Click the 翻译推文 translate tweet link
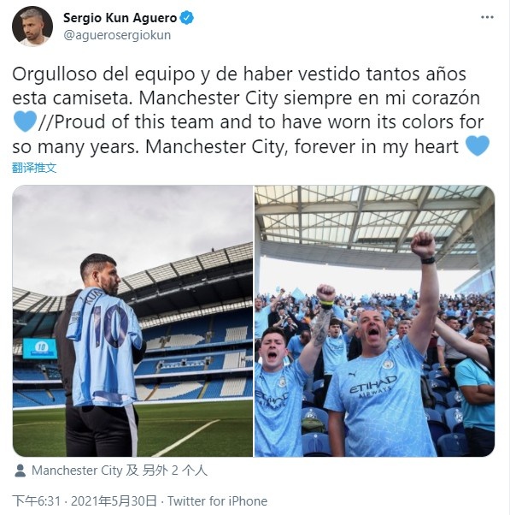The image size is (510, 515). [34, 168]
